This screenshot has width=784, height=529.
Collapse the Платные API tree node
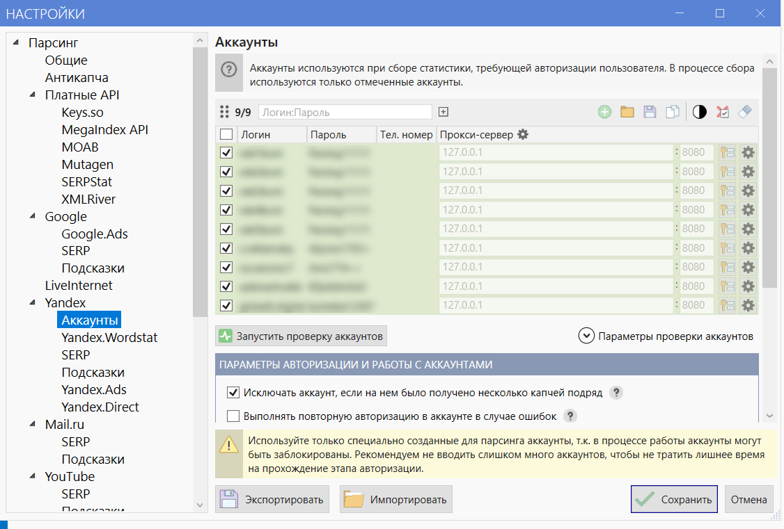click(33, 95)
